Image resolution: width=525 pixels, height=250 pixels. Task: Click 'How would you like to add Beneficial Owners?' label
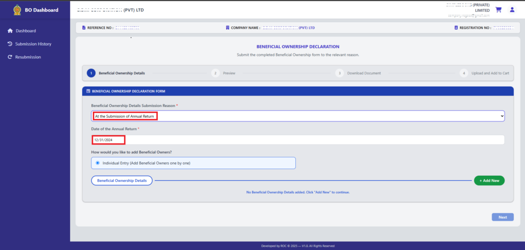point(131,152)
